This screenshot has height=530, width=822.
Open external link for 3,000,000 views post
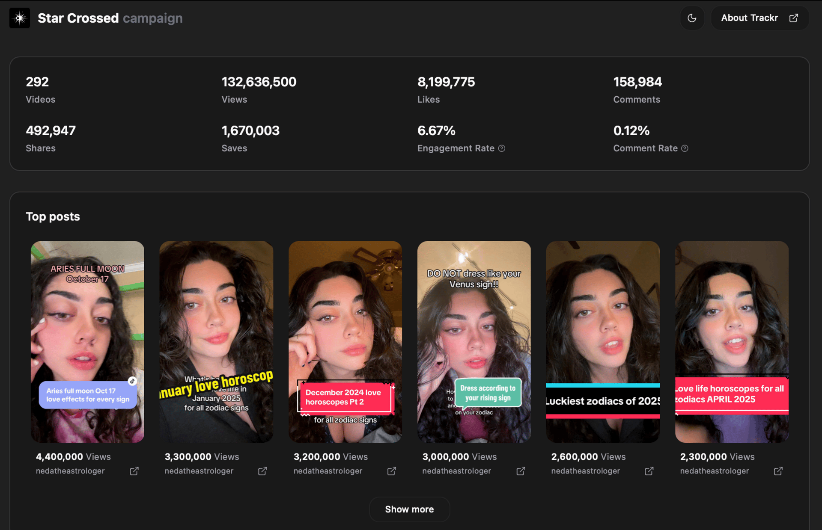[x=521, y=471]
